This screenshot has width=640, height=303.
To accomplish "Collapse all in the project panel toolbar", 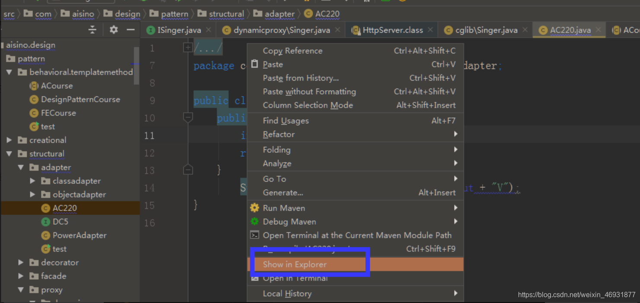I will (92, 30).
